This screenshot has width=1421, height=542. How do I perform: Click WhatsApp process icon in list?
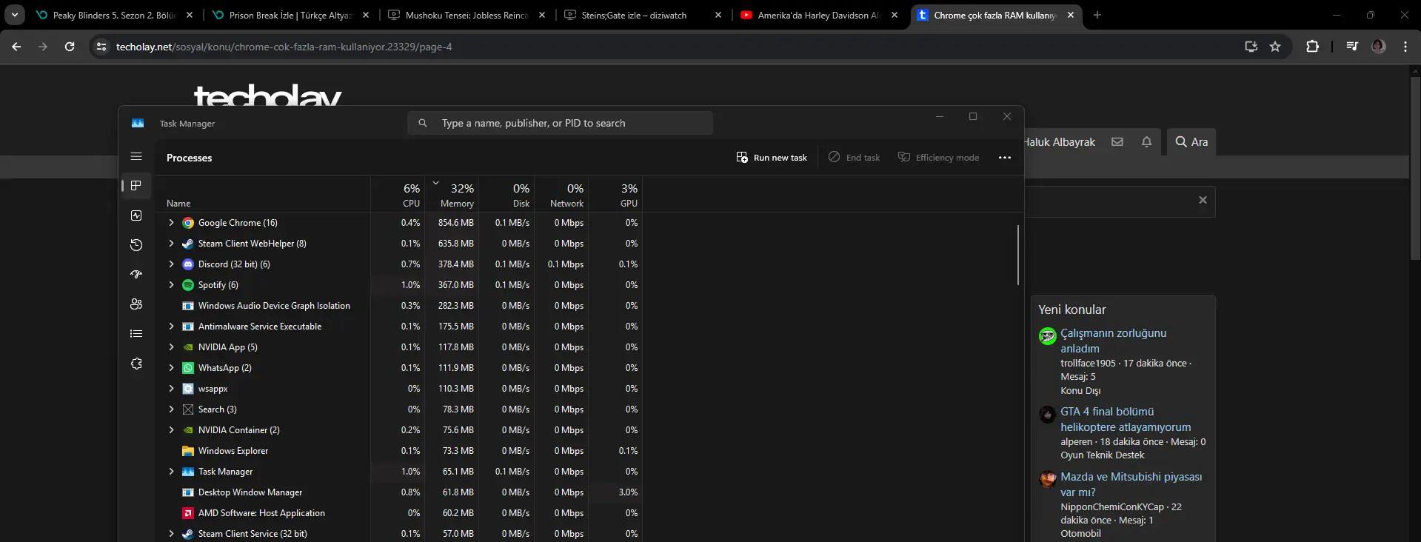coord(188,368)
